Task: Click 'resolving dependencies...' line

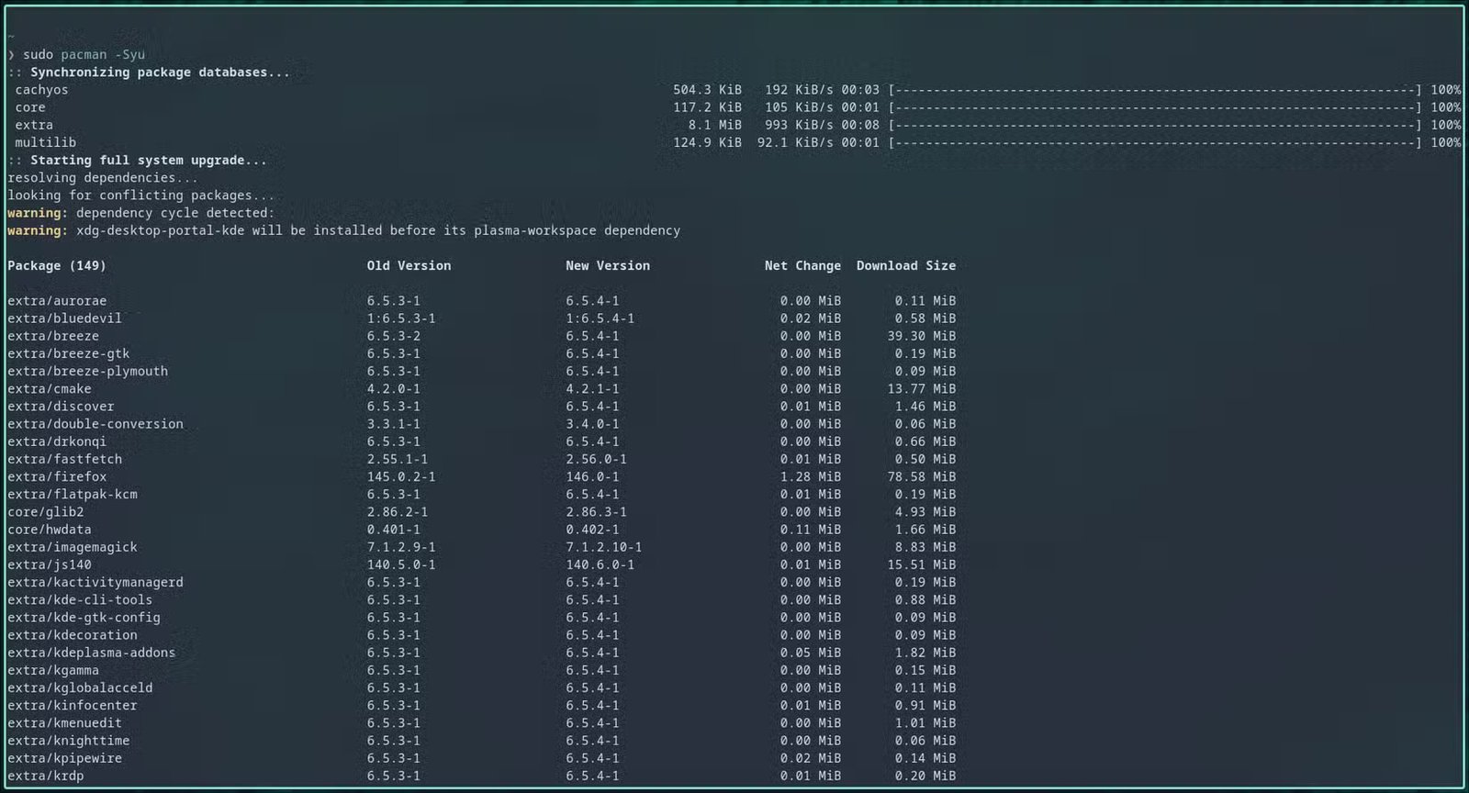Action: (x=103, y=177)
